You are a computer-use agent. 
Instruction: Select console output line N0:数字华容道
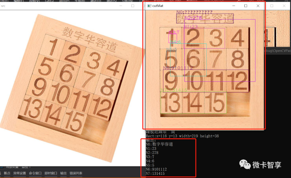(x=160, y=144)
